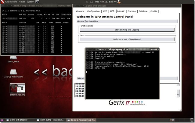Switch to sniff_dump taskbar button
Viewport: 195px width, 123px height.
pyautogui.click(x=50, y=120)
